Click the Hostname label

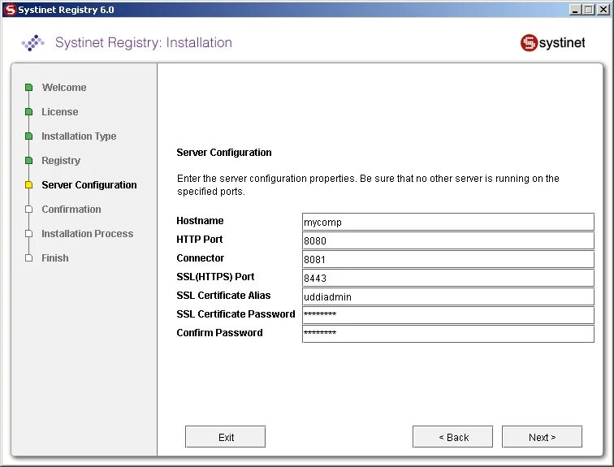click(200, 220)
